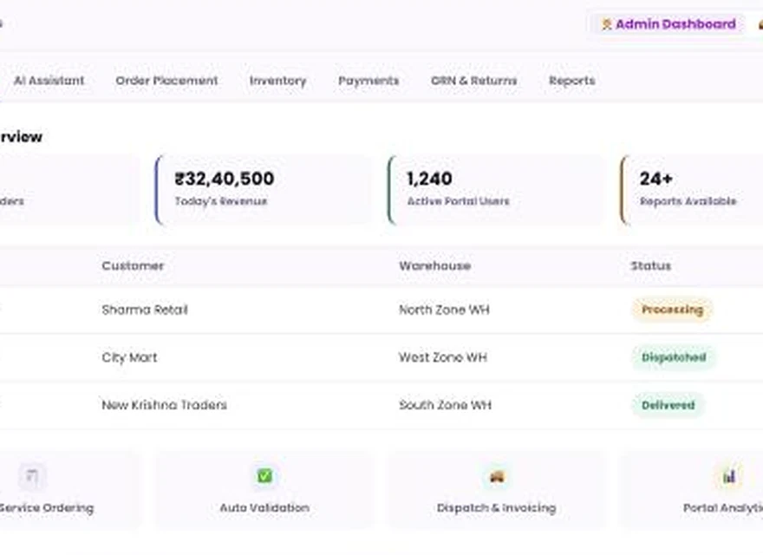Select the Payments tab

tap(368, 81)
